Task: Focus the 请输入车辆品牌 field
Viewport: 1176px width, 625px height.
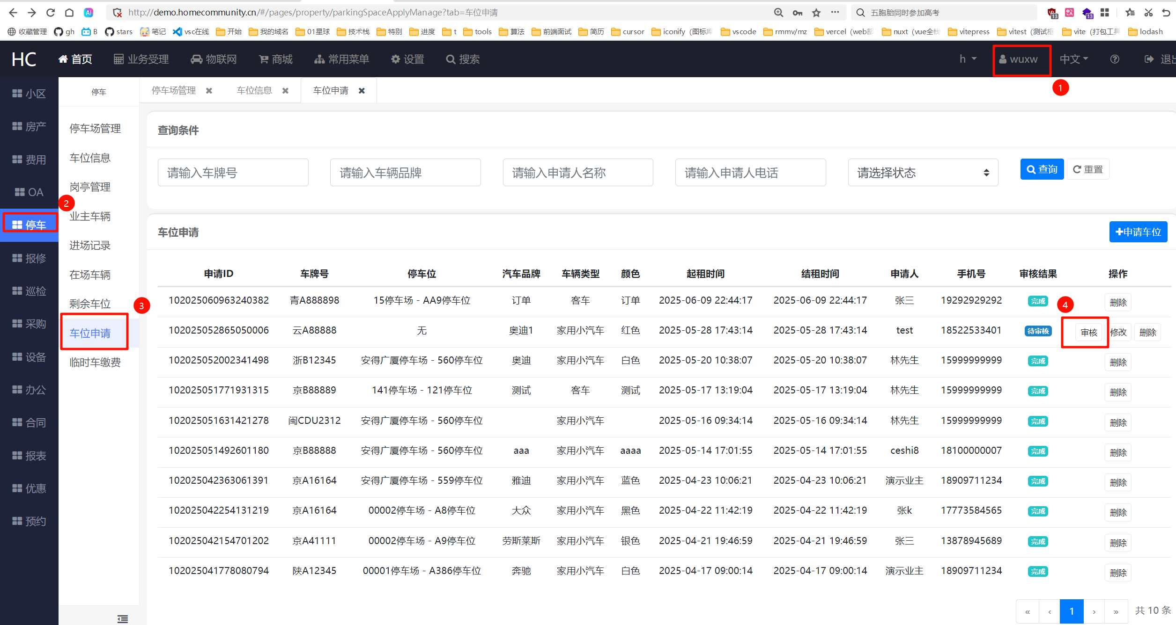Action: coord(405,173)
